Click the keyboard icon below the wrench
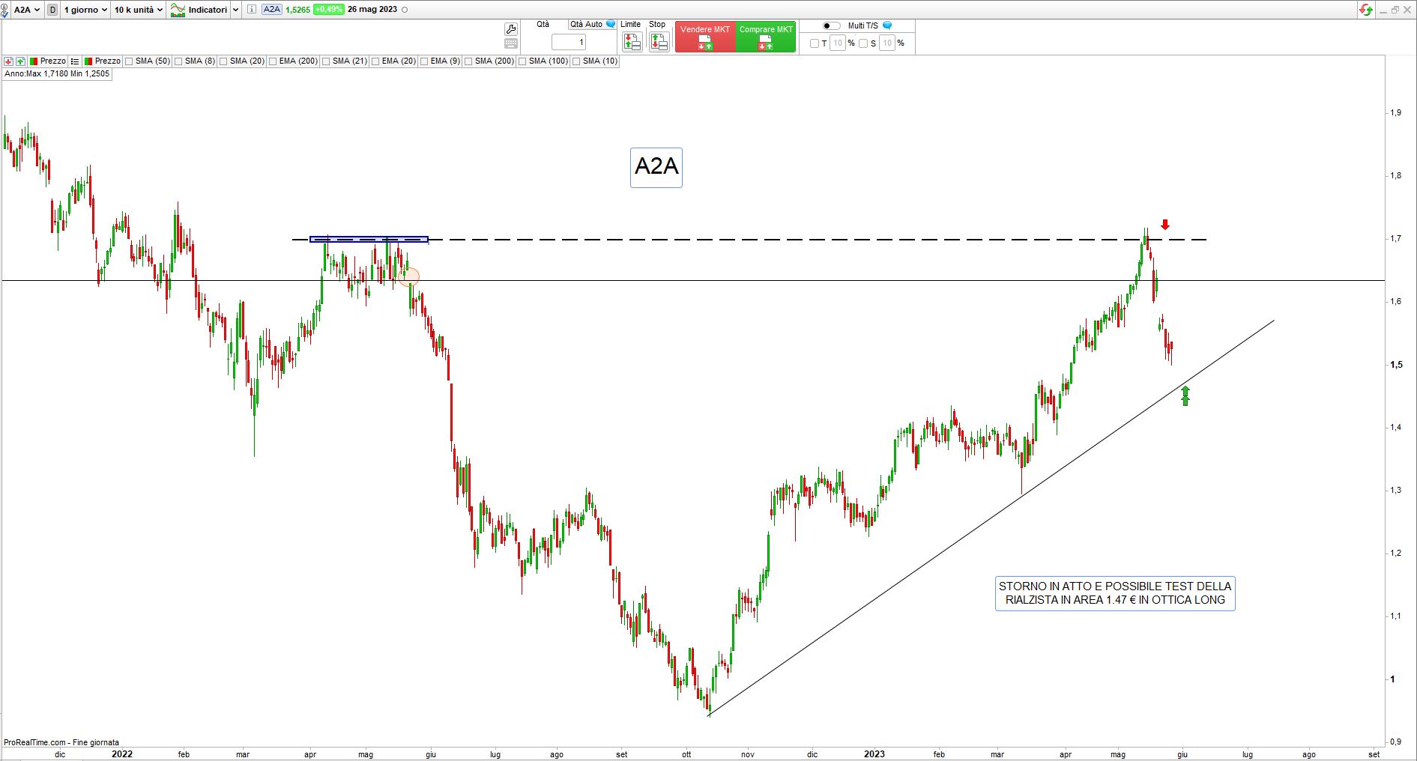This screenshot has width=1417, height=761. (x=511, y=44)
